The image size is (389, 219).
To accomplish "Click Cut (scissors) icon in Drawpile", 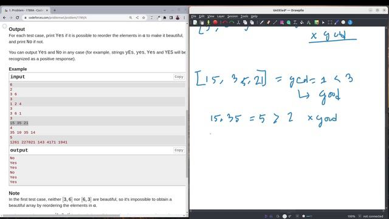I will click(x=238, y=23).
